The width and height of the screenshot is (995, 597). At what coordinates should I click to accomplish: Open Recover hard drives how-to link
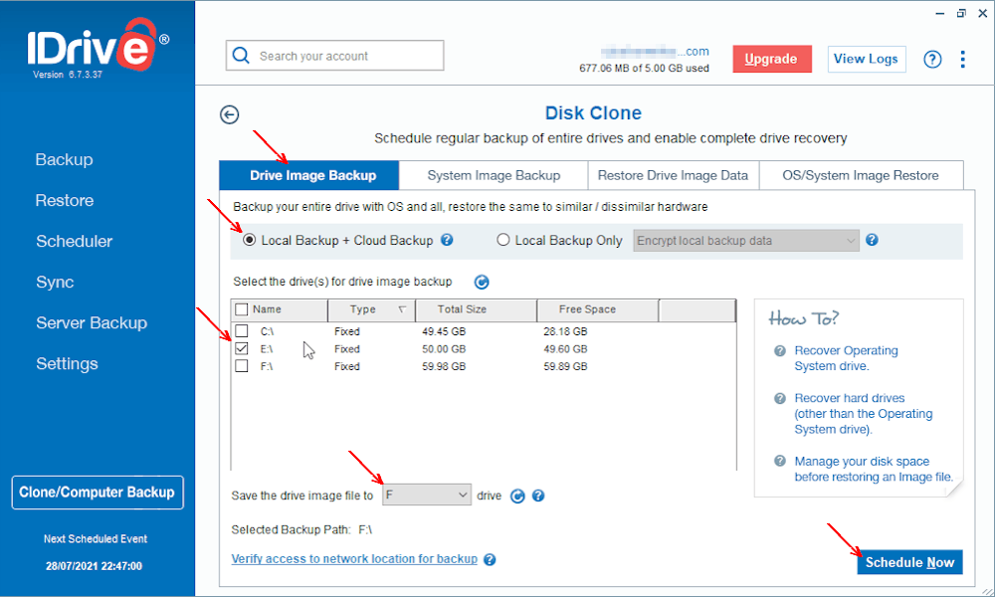863,414
